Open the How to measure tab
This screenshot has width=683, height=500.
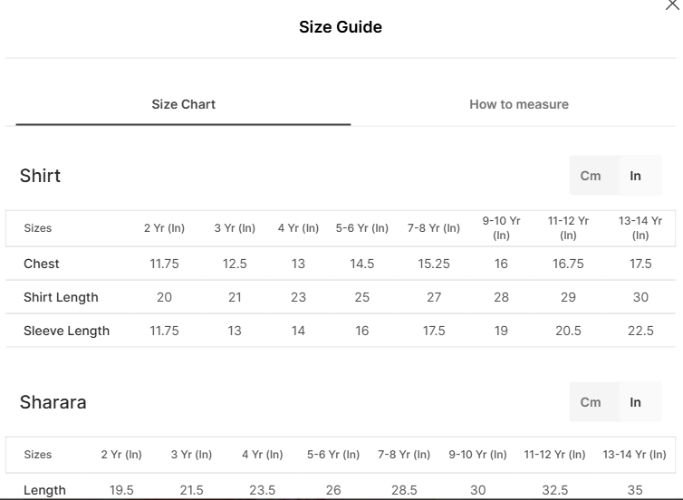519,104
